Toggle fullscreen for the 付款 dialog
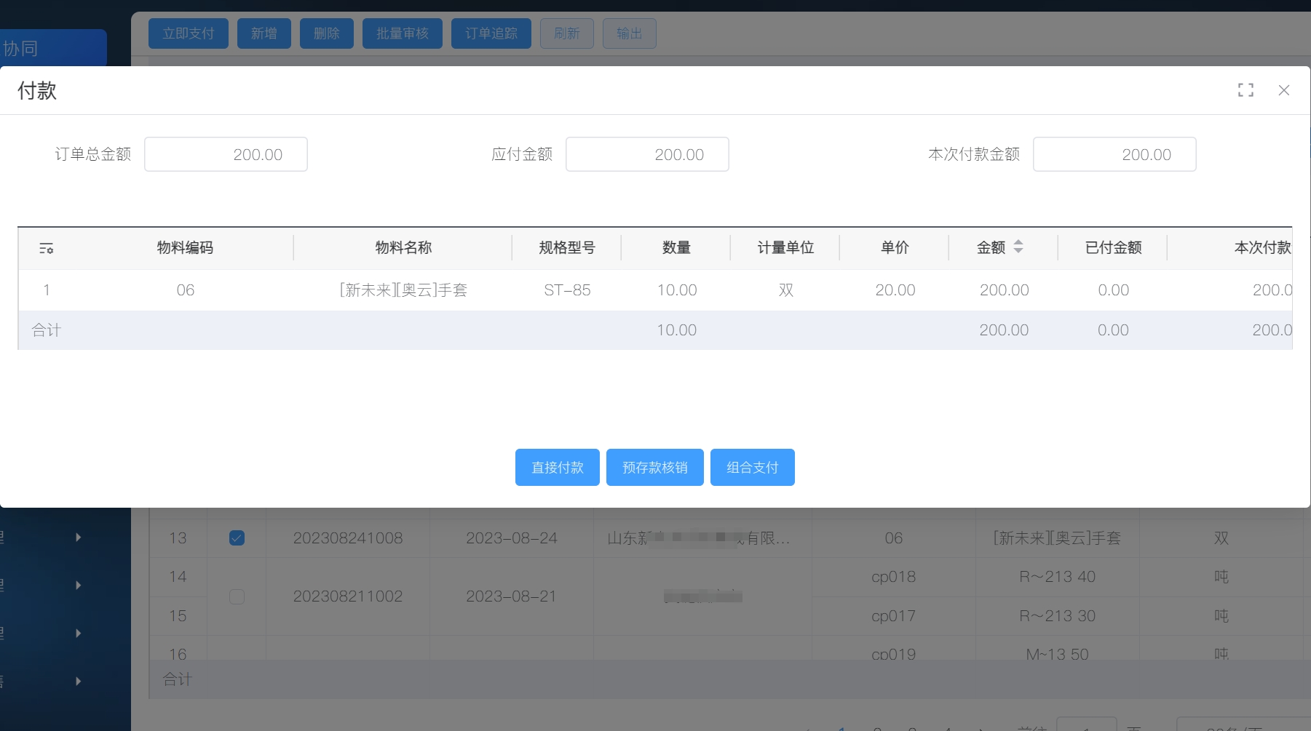This screenshot has width=1311, height=731. tap(1245, 90)
